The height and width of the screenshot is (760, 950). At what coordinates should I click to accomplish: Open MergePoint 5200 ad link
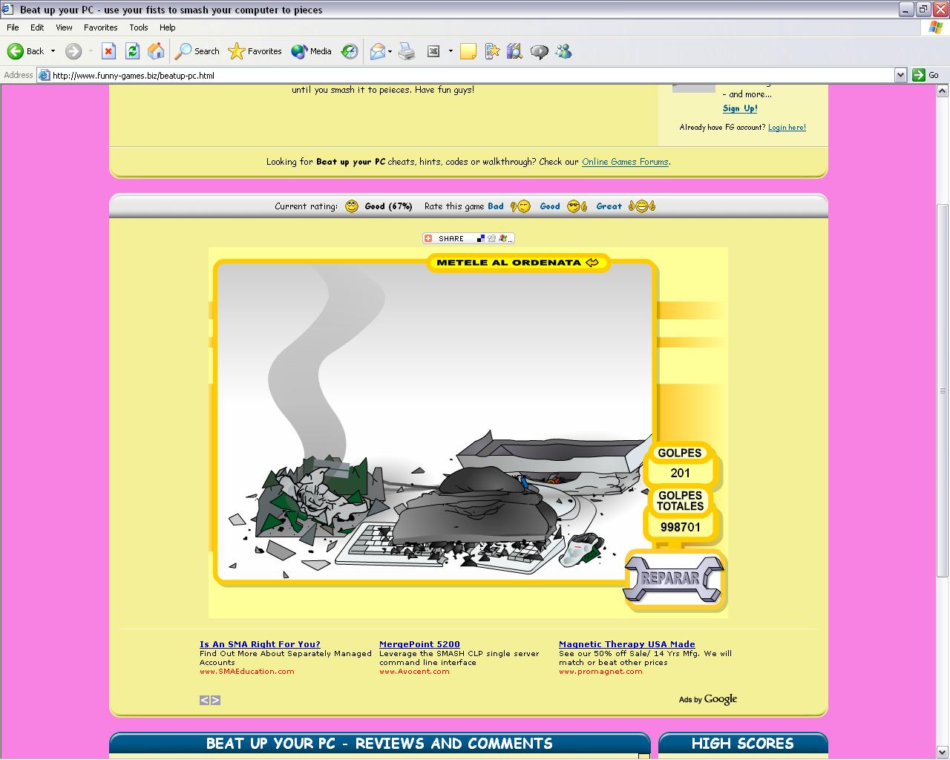(x=419, y=644)
